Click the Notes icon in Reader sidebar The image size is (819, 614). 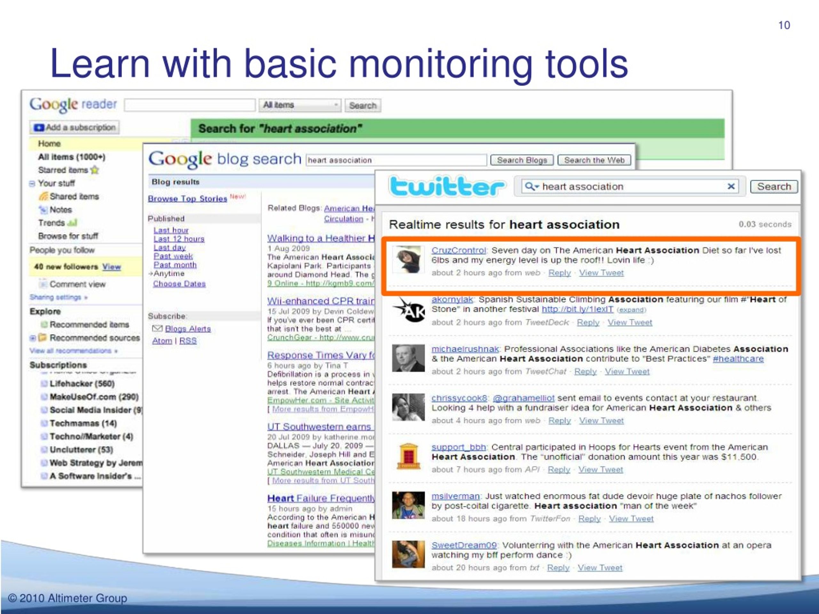coord(43,209)
